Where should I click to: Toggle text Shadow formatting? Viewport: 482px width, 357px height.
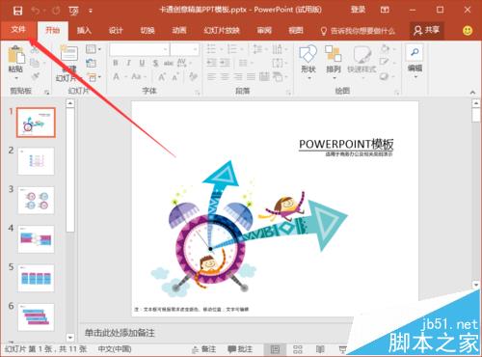point(155,63)
